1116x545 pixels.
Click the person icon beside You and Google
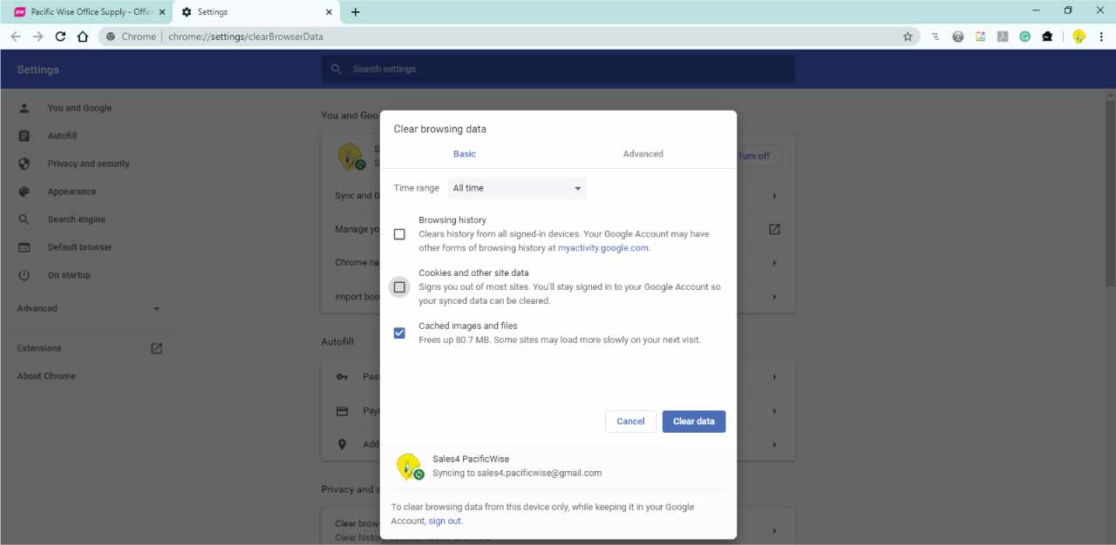[x=24, y=108]
